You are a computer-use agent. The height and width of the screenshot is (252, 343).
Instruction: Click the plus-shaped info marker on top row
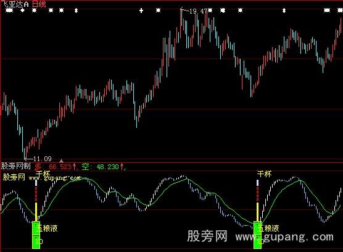(141, 10)
